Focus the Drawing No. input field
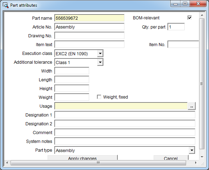The width and height of the screenshot is (209, 170). click(x=89, y=36)
